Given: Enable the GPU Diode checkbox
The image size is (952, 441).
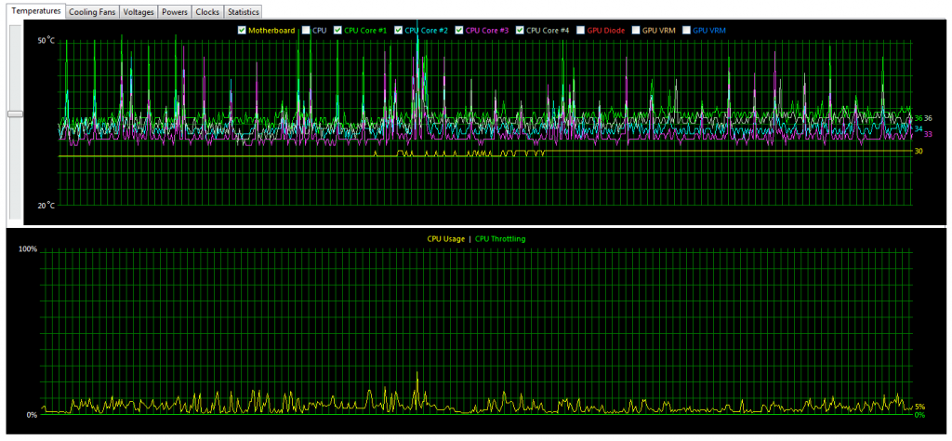Looking at the screenshot, I should click(x=581, y=30).
